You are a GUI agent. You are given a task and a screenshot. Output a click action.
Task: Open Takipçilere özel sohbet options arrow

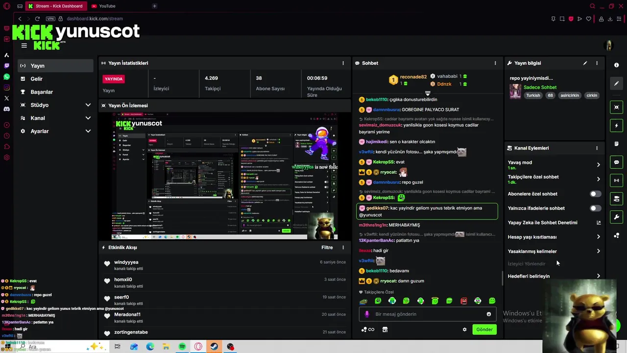[598, 179]
